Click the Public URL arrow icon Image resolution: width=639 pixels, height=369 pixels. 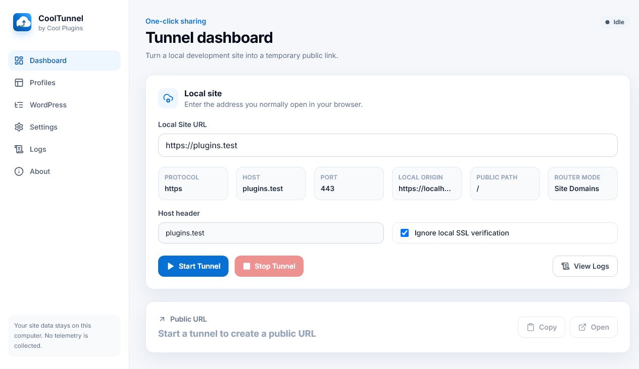click(x=162, y=319)
